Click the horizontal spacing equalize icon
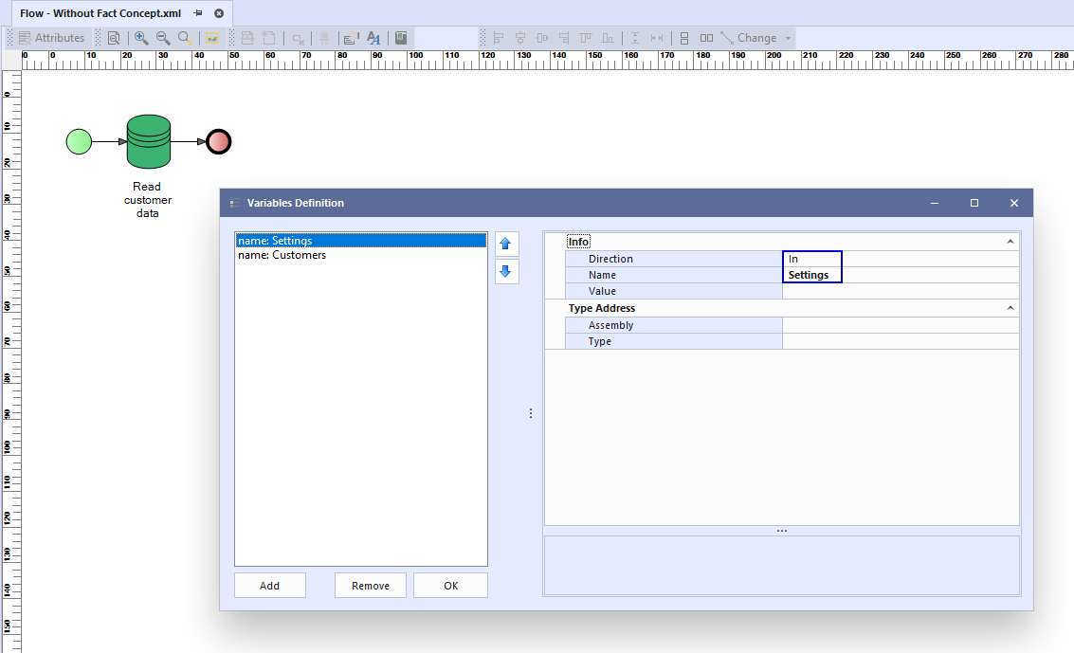This screenshot has width=1074, height=653. [x=657, y=38]
